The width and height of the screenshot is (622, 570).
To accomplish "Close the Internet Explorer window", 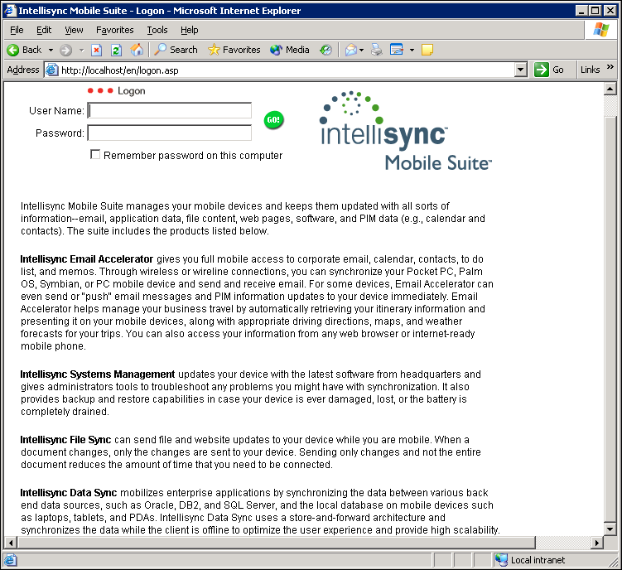I will 610,11.
